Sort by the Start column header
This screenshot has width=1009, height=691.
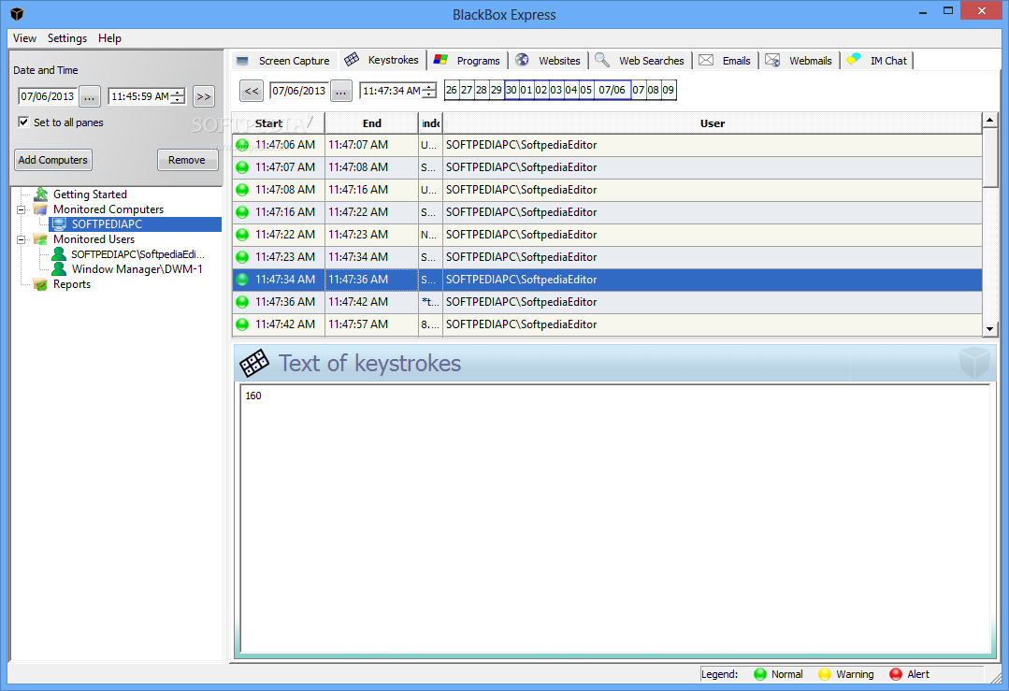pyautogui.click(x=278, y=123)
